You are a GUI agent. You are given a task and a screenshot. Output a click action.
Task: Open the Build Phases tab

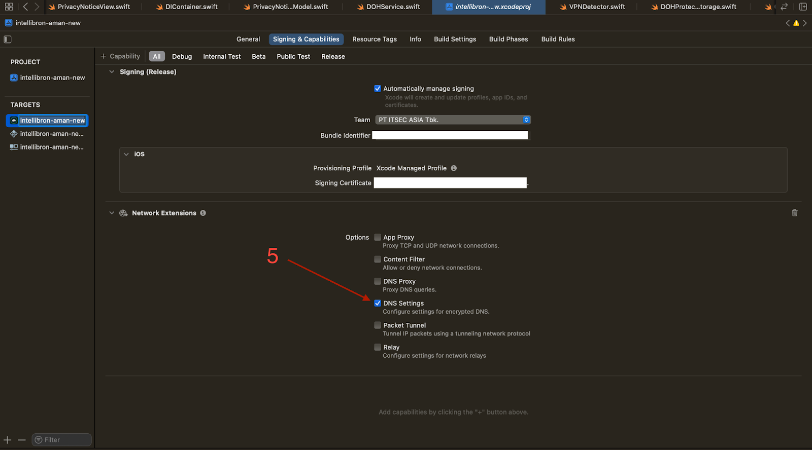509,39
